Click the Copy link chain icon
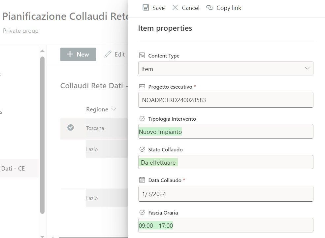 (210, 8)
